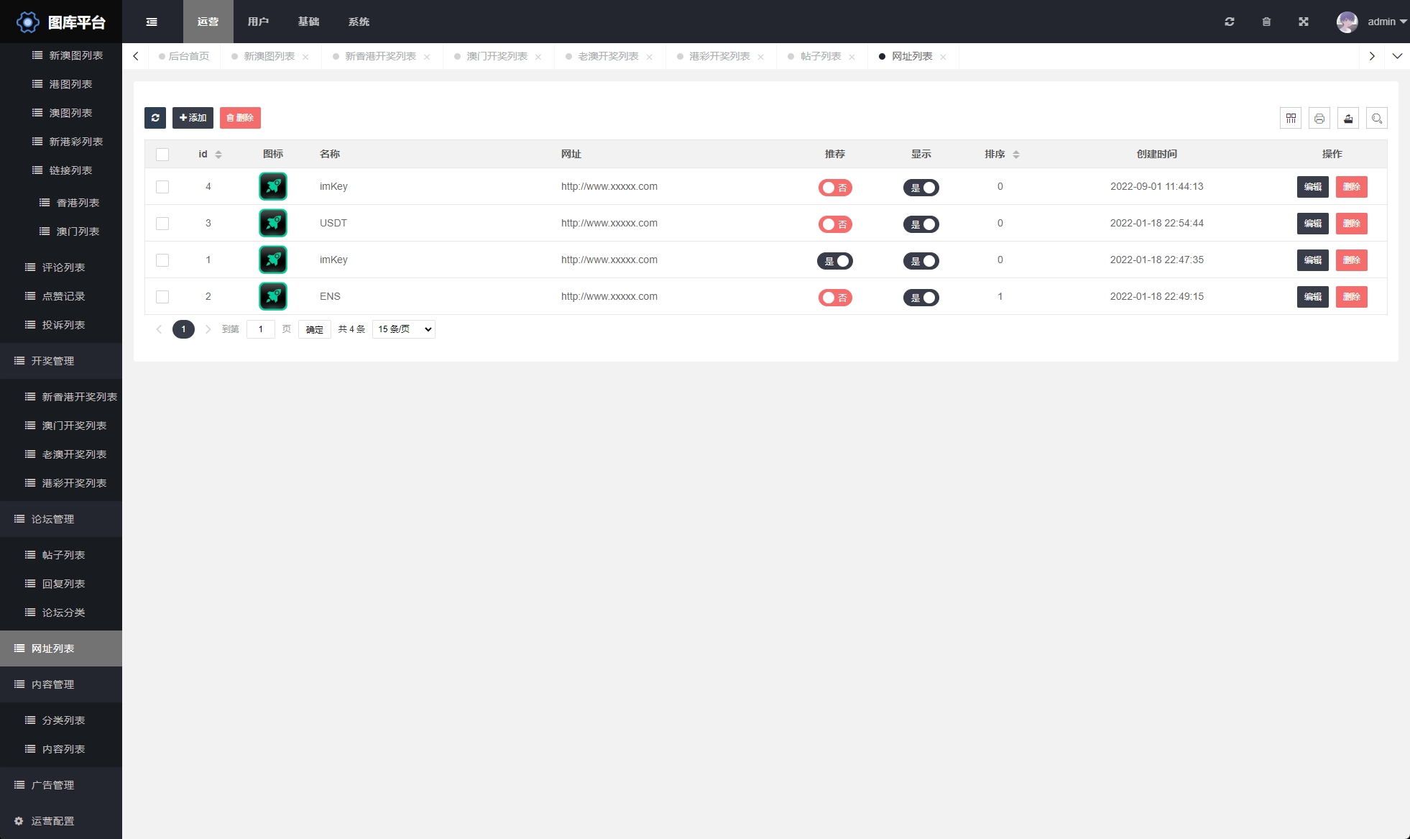This screenshot has height=839, width=1410.
Task: Click the print table icon
Action: point(1319,118)
